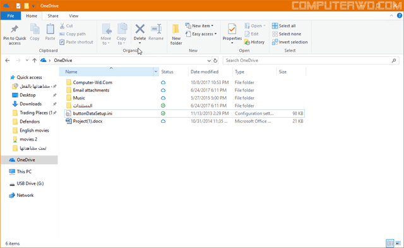Click Pin to Quick access icon
404x248 pixels.
coord(15,29)
